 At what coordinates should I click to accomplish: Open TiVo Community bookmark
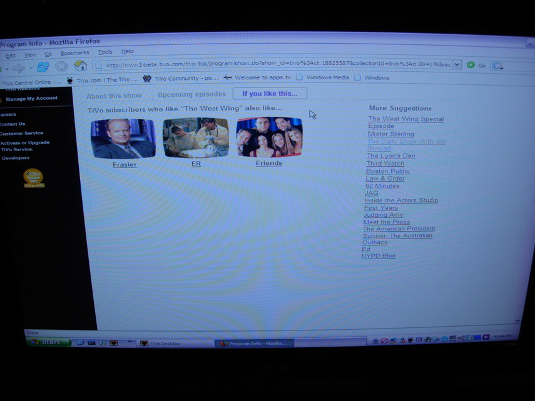coord(180,78)
